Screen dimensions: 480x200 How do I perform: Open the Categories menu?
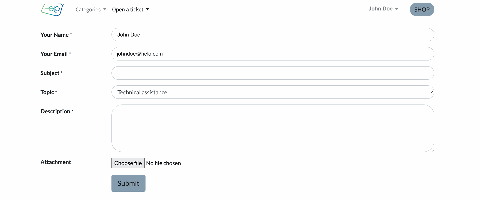pyautogui.click(x=88, y=10)
